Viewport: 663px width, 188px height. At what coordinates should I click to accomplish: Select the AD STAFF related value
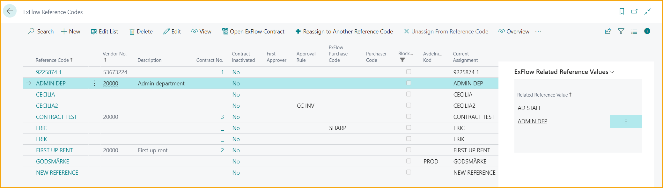click(529, 108)
